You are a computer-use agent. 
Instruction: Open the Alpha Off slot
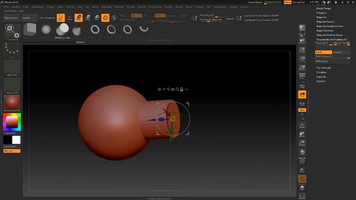(x=12, y=68)
